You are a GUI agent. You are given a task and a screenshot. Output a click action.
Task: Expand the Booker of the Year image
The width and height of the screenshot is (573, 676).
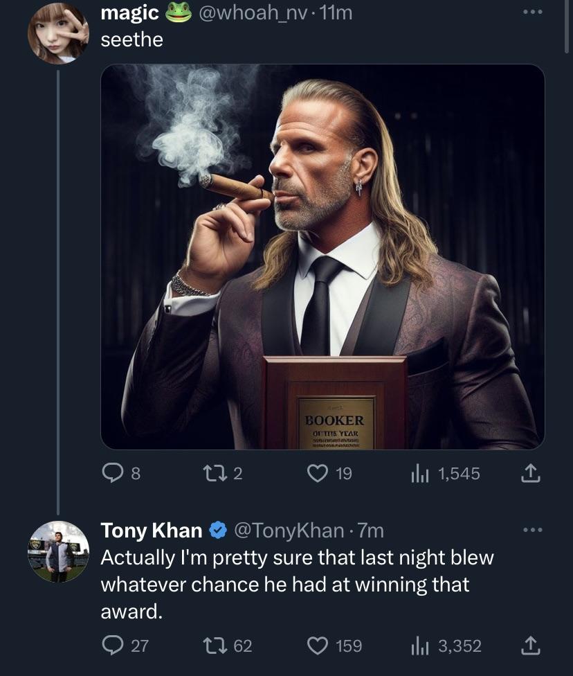[322, 257]
